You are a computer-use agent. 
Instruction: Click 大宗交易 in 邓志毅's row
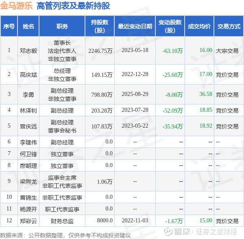[x=227, y=51]
